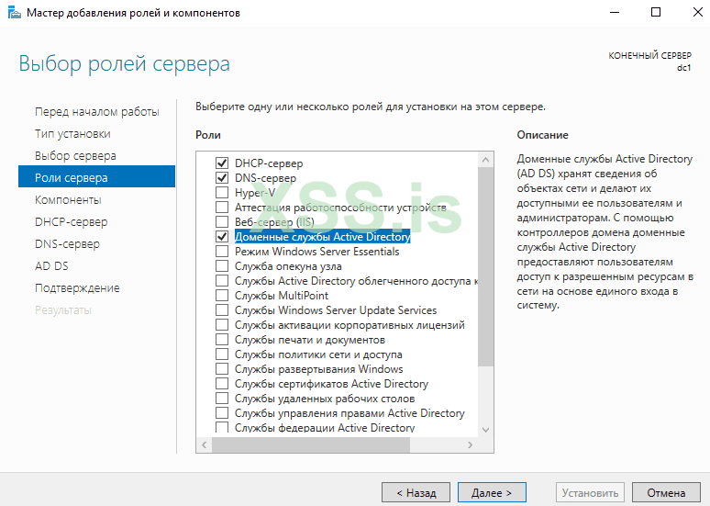Viewport: 710px width, 506px height.
Task: Uncheck the DNS-сервер role checkbox
Action: coord(222,178)
